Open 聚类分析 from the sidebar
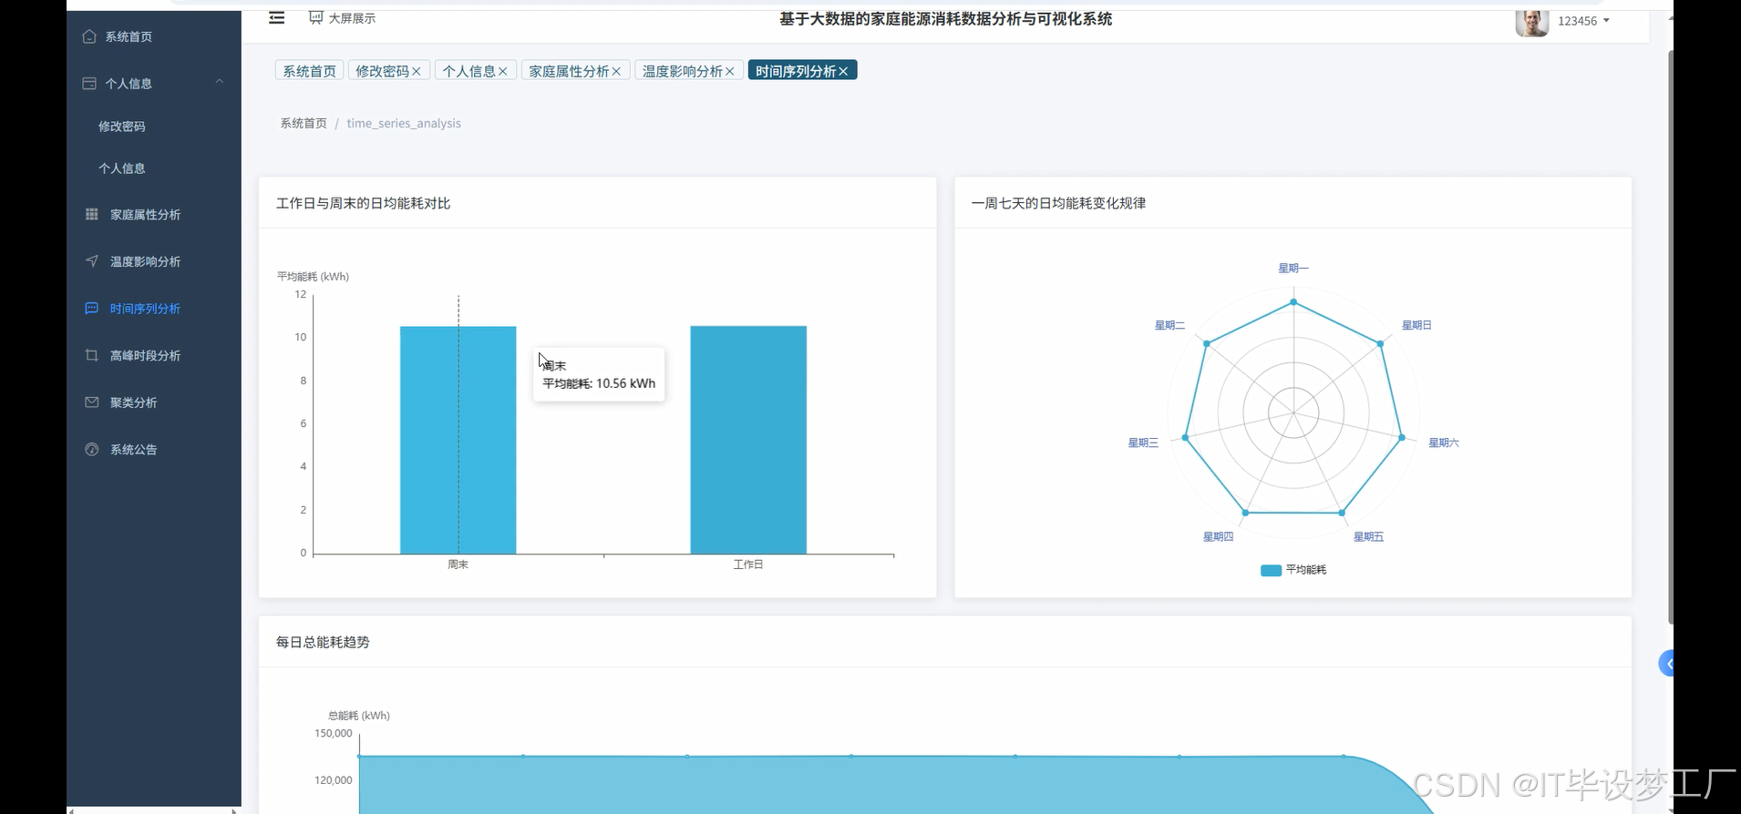1741x814 pixels. (x=134, y=402)
